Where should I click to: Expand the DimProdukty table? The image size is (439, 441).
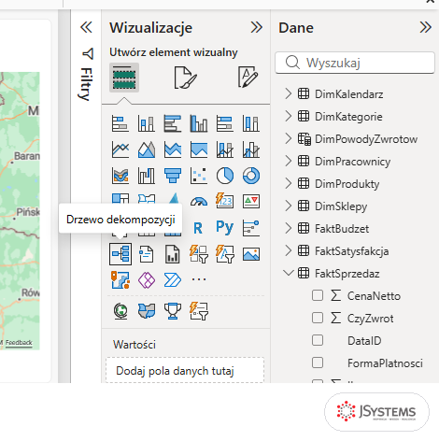pyautogui.click(x=289, y=183)
